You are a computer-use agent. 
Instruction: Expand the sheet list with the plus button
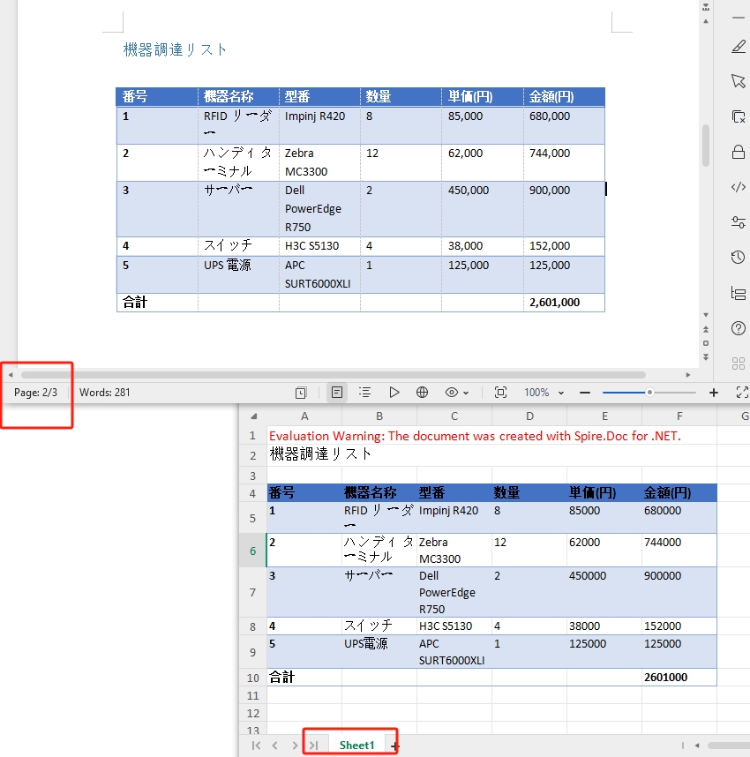point(394,746)
